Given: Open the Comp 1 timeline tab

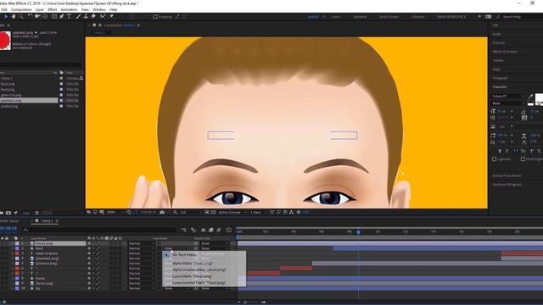Looking at the screenshot, I should point(47,220).
